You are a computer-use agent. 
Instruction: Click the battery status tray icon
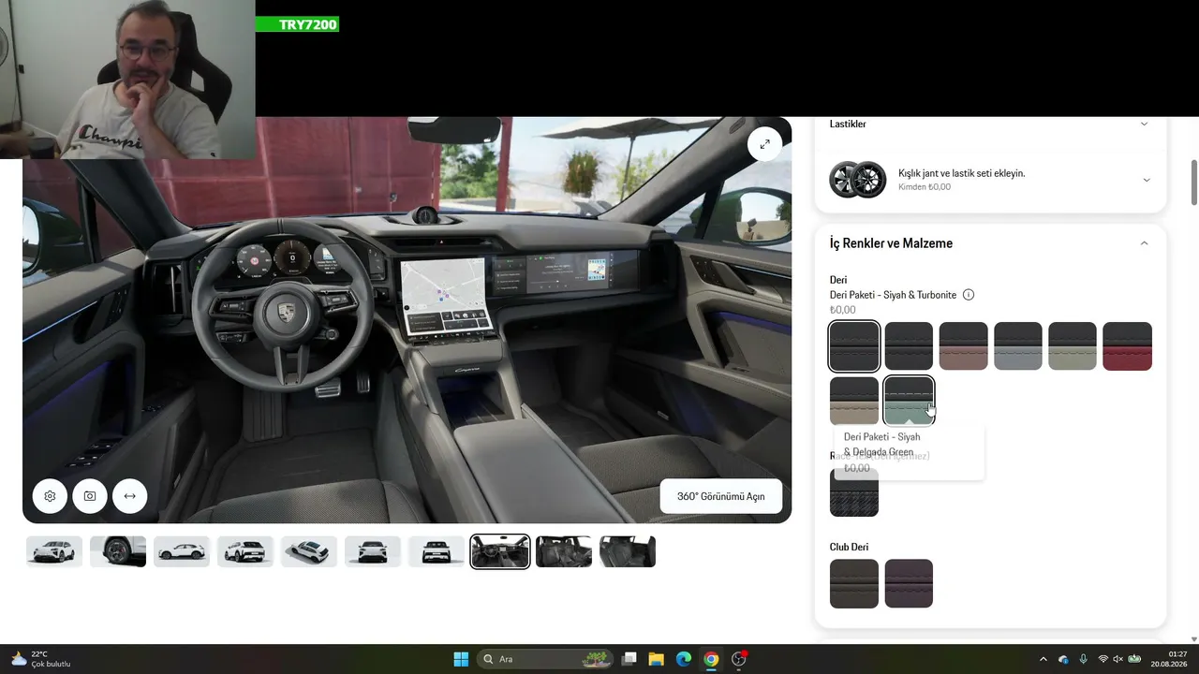(1134, 659)
